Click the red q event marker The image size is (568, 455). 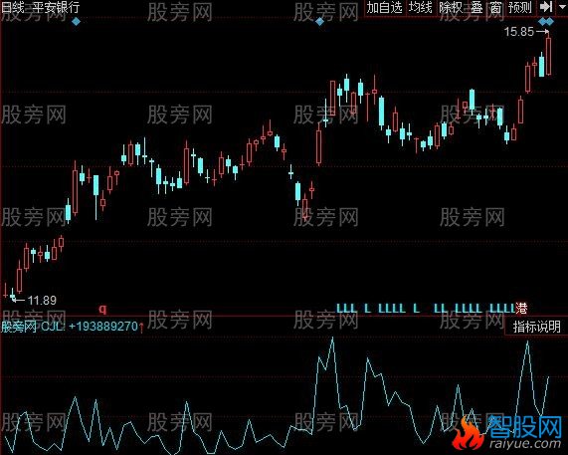(x=102, y=309)
